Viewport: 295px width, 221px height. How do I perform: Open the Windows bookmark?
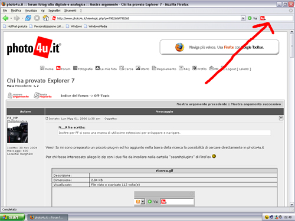pyautogui.click(x=74, y=27)
